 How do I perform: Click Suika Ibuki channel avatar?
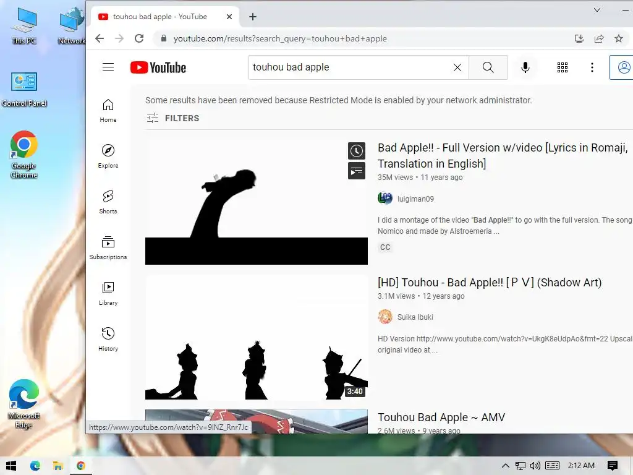pos(385,317)
